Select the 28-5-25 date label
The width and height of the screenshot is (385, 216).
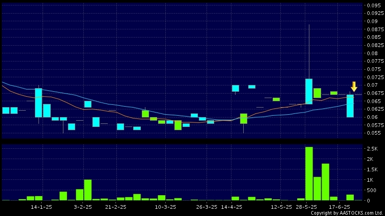click(x=307, y=207)
